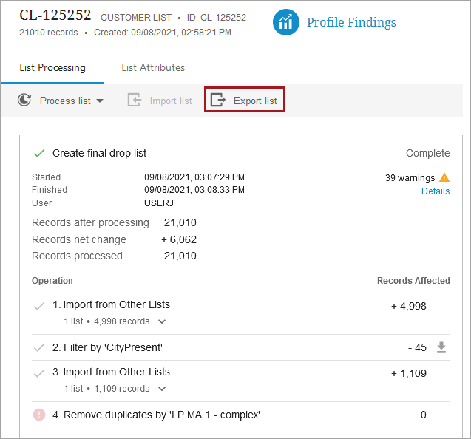Click the Records after processing label
Image resolution: width=471 pixels, height=439 pixels.
tap(90, 222)
